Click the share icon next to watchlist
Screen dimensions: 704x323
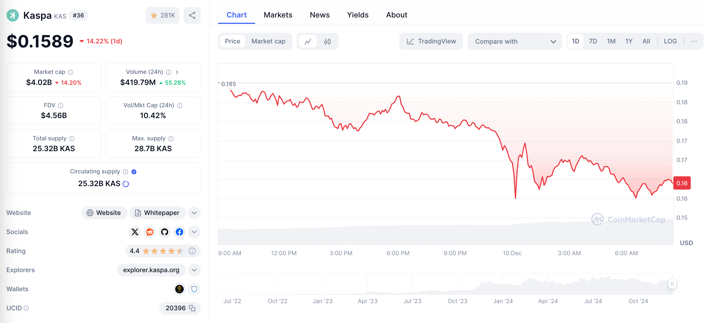(192, 15)
